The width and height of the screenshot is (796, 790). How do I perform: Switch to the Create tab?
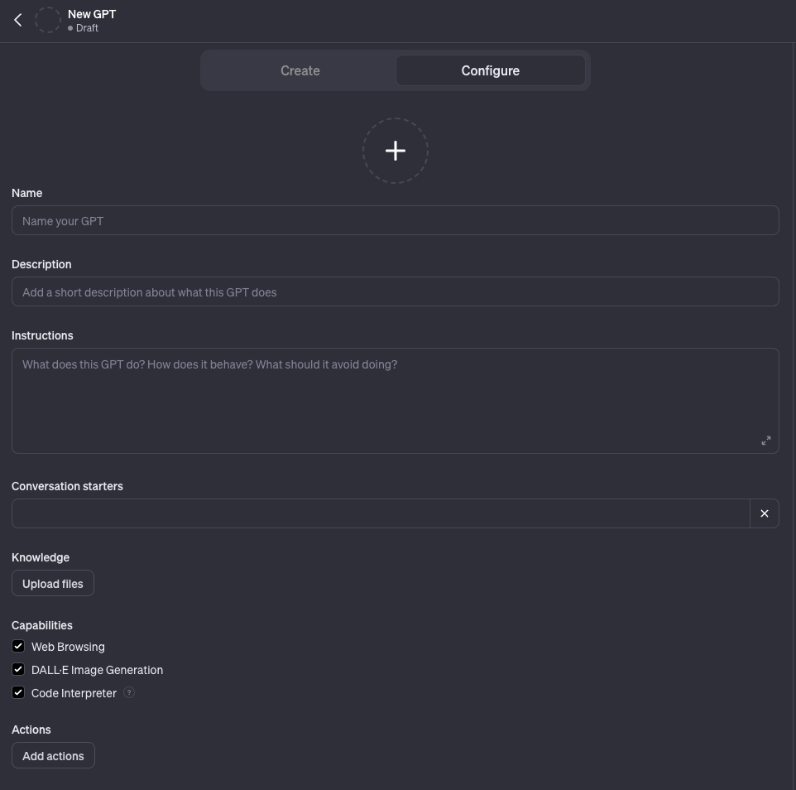click(x=300, y=70)
